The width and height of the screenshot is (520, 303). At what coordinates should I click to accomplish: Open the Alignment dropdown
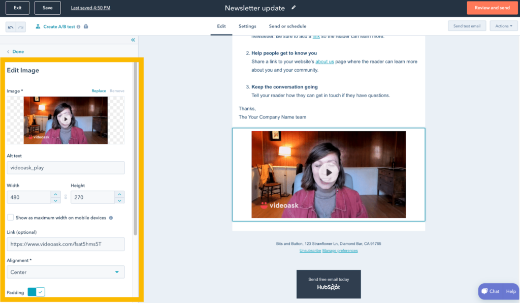pyautogui.click(x=66, y=272)
